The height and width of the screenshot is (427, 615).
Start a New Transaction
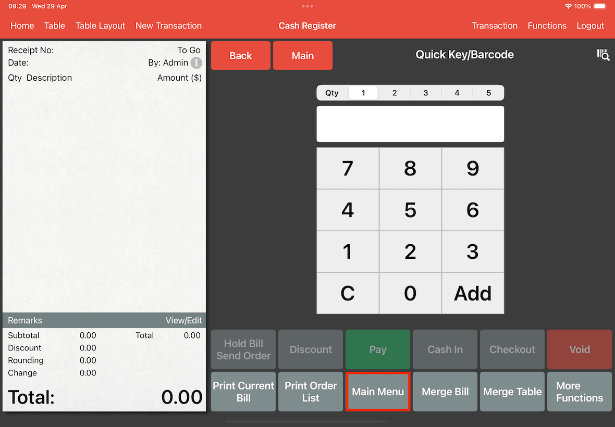click(x=169, y=26)
